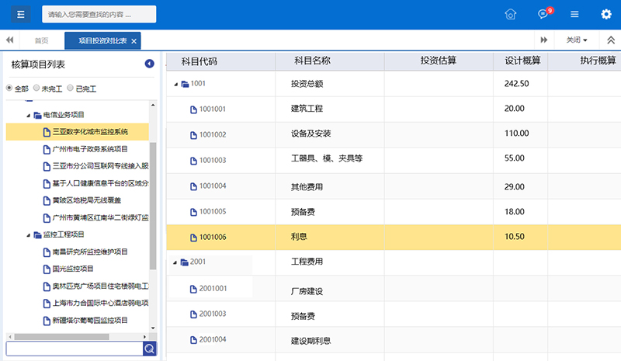
Task: Select 广州市电子政务系统项目 in the tree
Action: pyautogui.click(x=89, y=149)
